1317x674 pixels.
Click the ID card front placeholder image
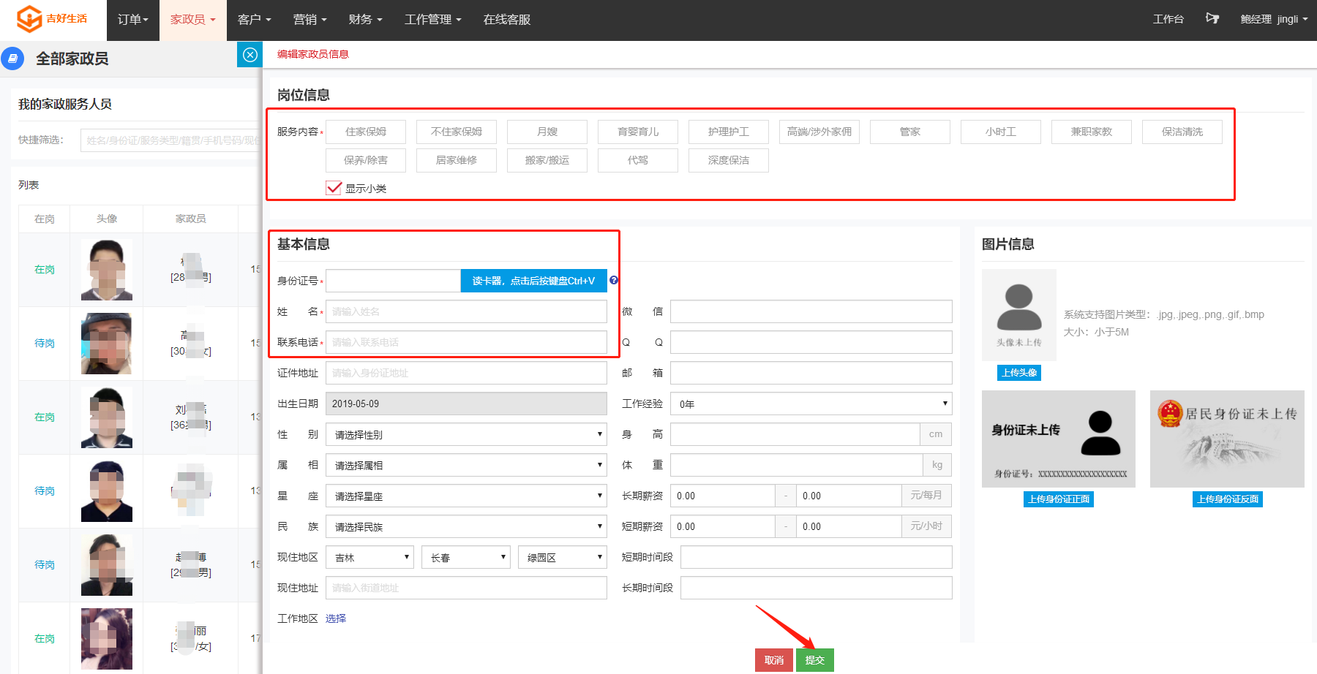[1059, 439]
